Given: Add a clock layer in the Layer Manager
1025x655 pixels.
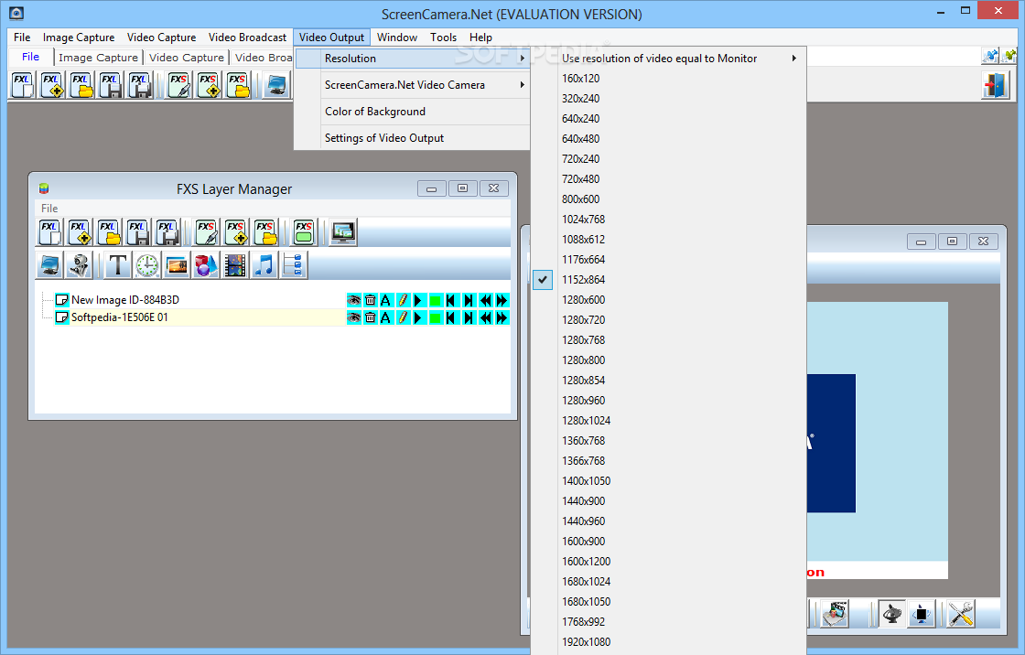Looking at the screenshot, I should 147,264.
